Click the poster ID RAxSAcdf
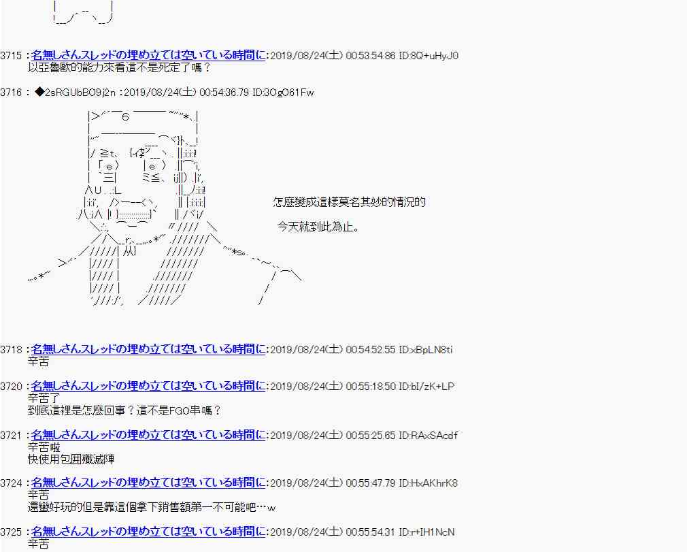Image resolution: width=687 pixels, height=552 pixels. (x=435, y=436)
